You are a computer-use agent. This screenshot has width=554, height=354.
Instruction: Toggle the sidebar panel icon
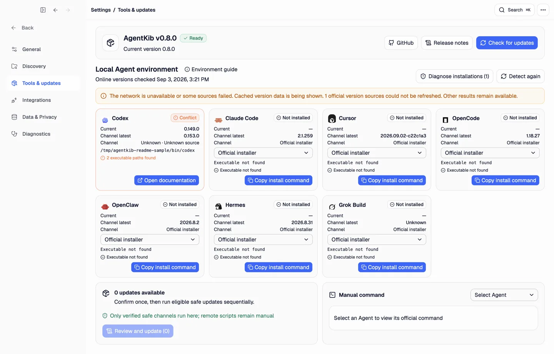tap(43, 10)
